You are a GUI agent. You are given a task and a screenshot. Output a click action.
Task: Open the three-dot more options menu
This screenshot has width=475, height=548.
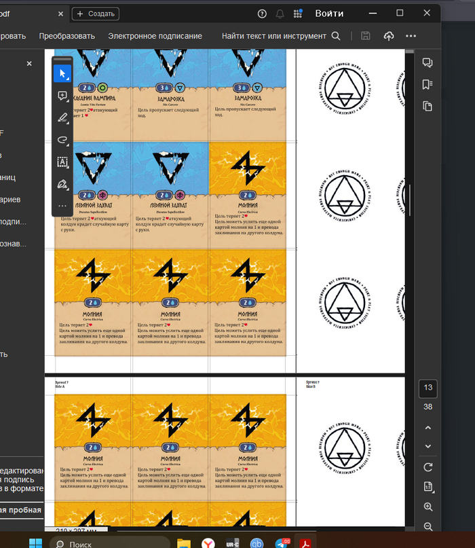(411, 35)
